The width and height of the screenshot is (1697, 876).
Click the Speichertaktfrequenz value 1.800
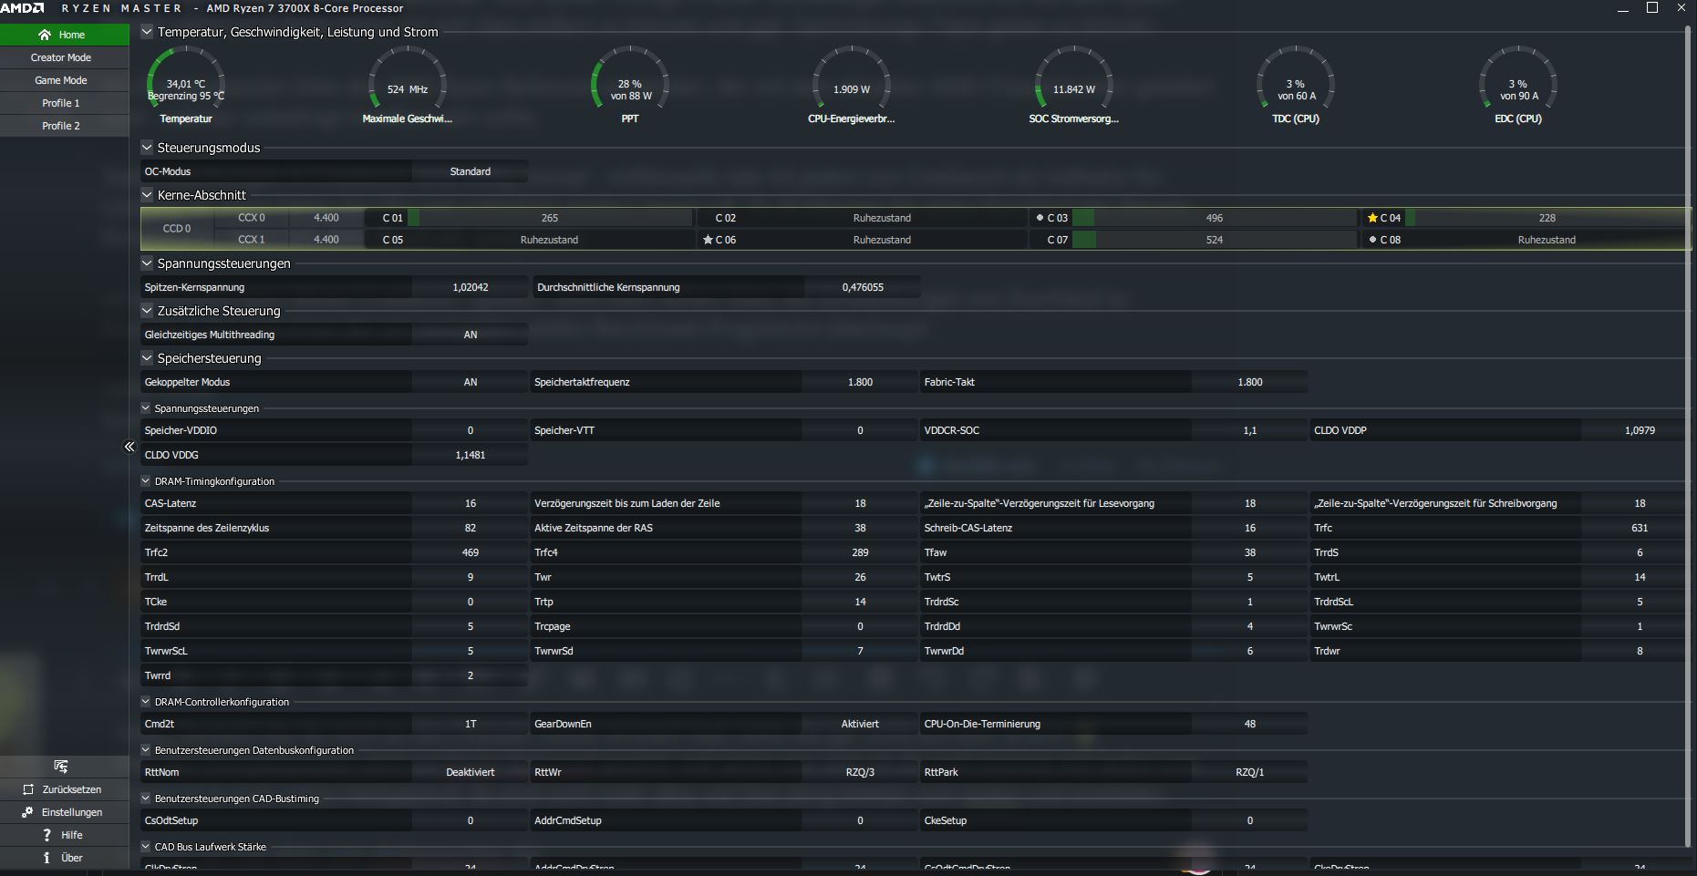click(x=860, y=382)
